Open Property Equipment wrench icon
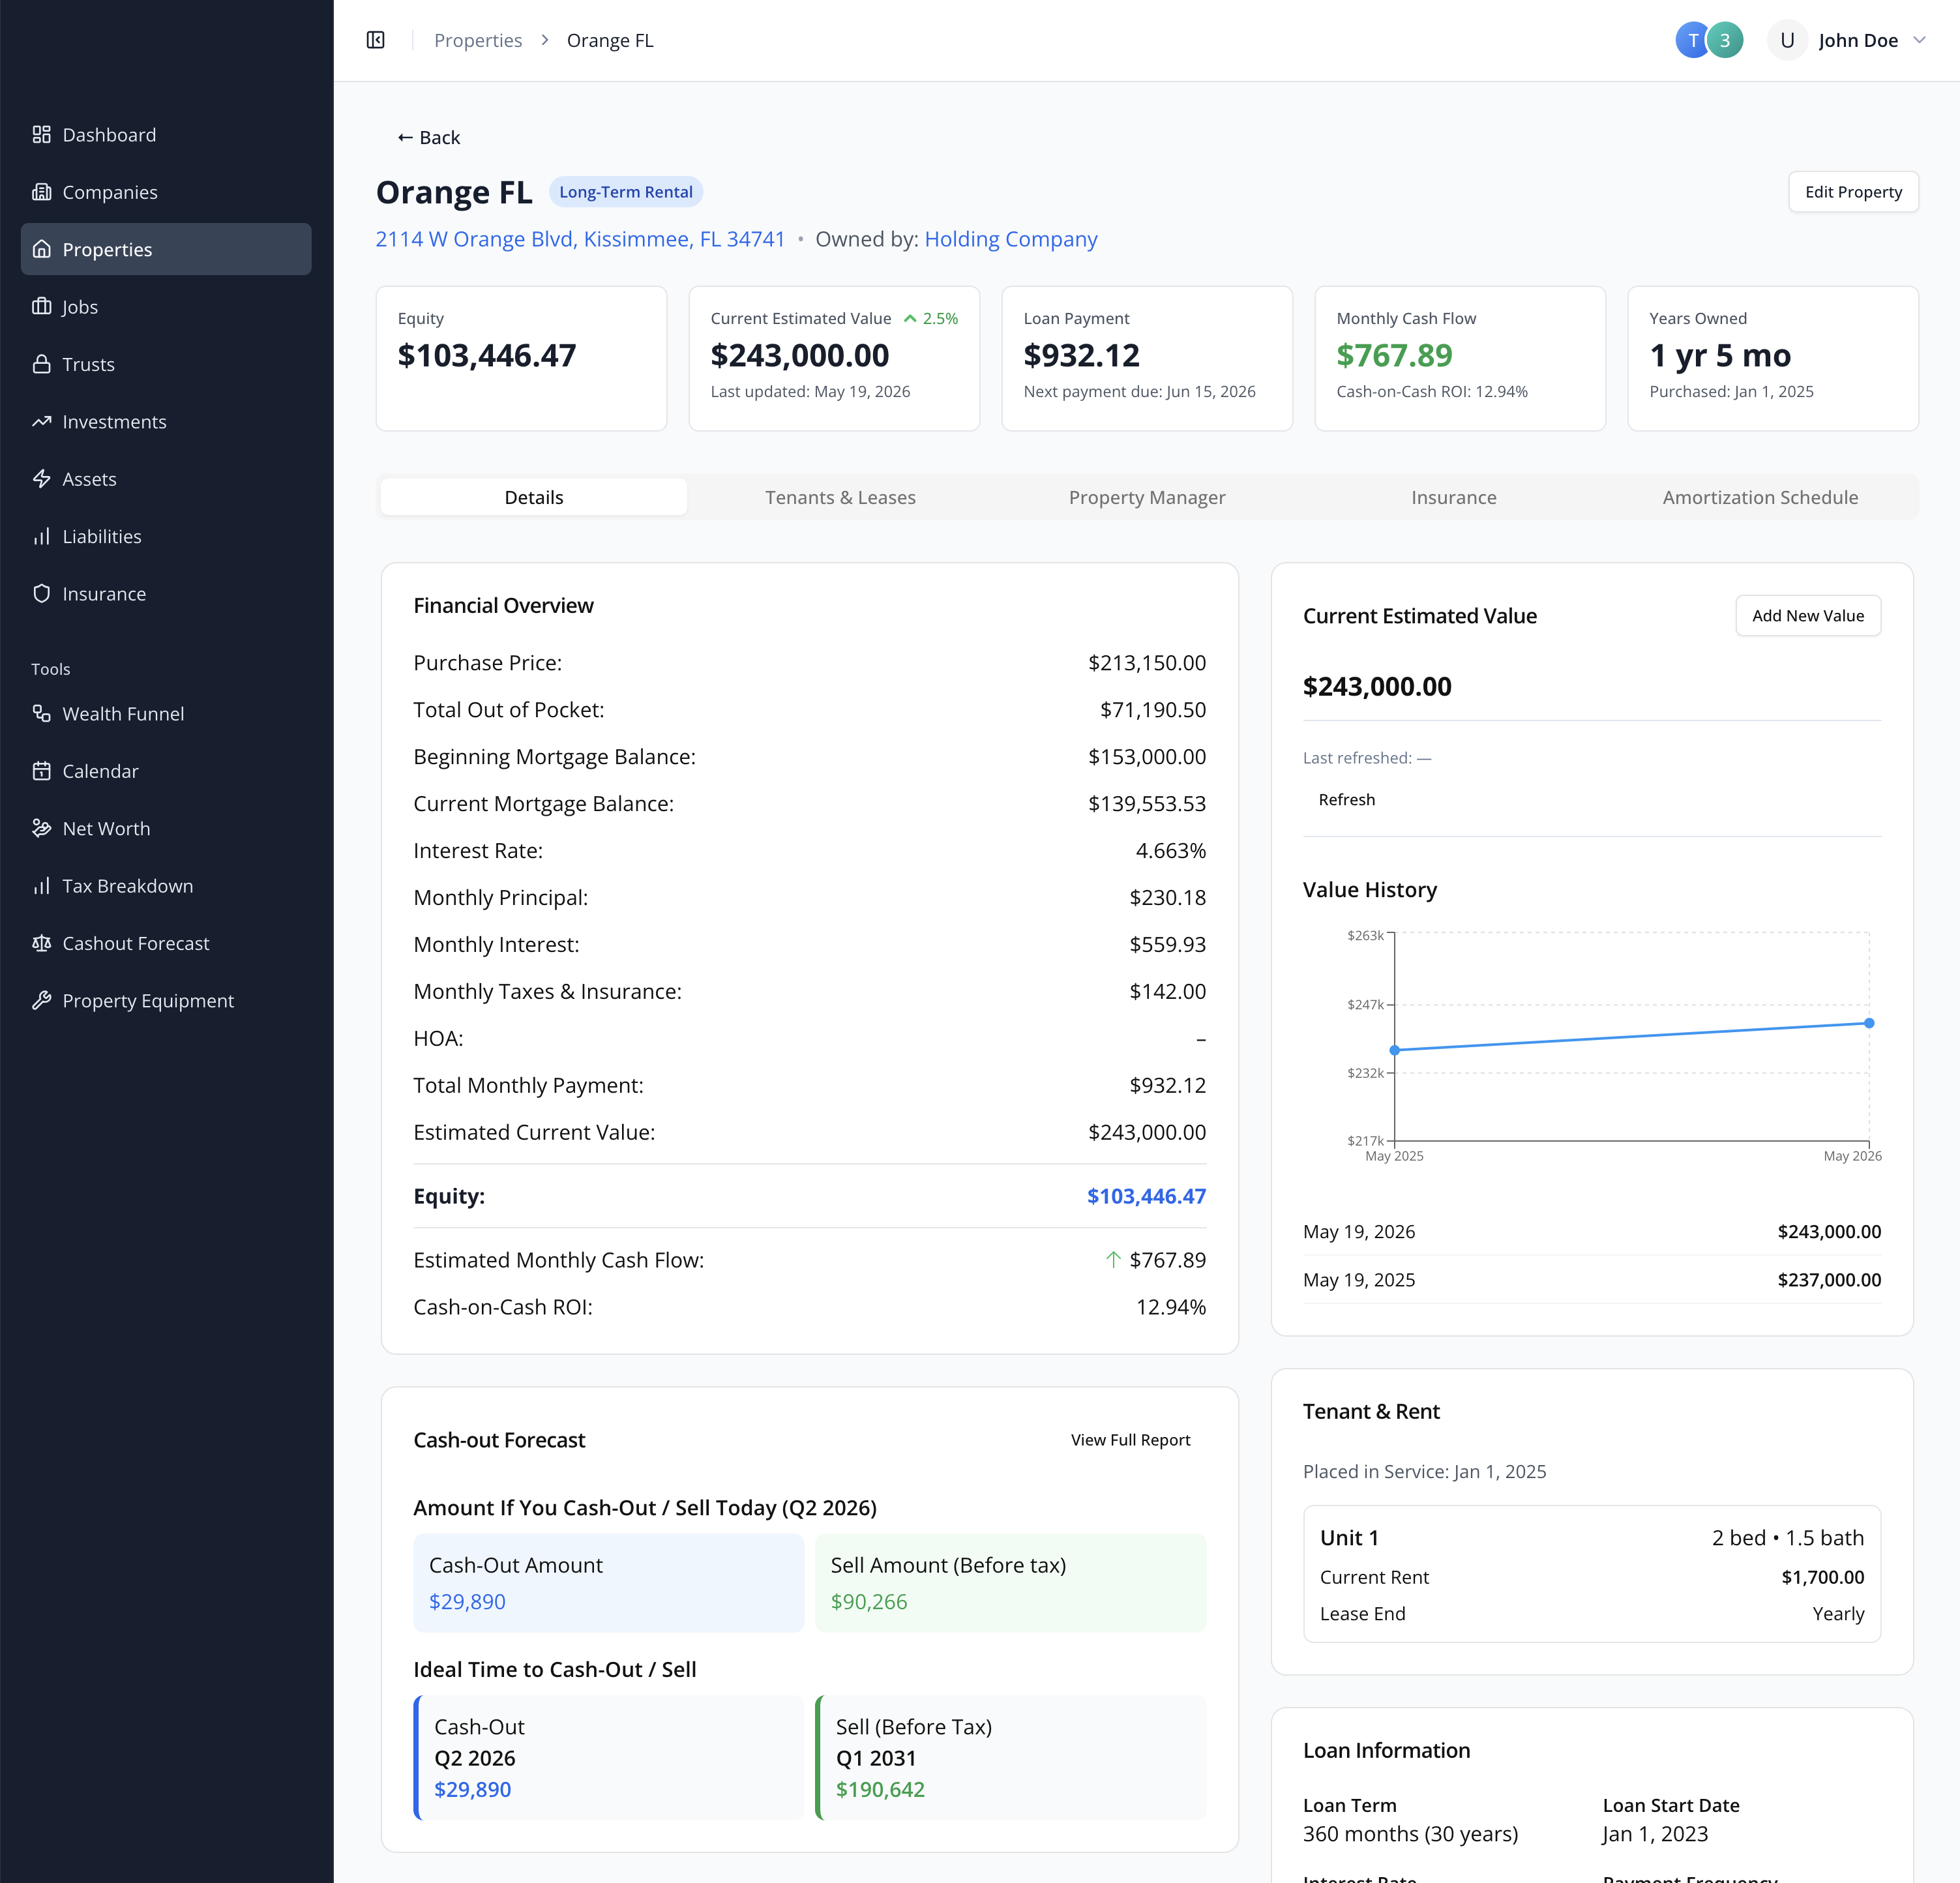This screenshot has height=1883, width=1960. click(x=41, y=1000)
